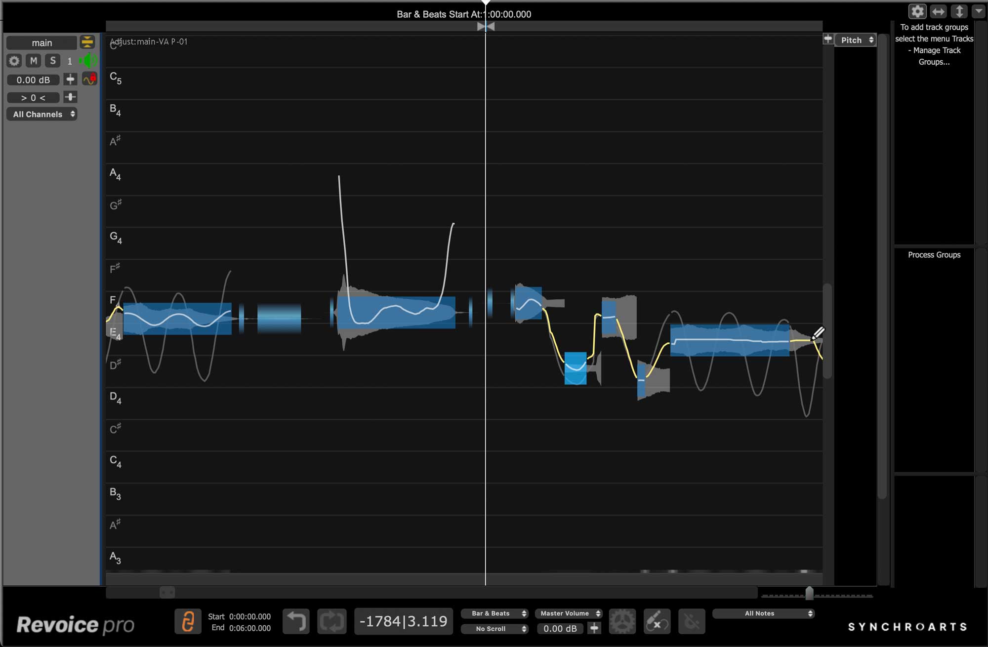Click the G4 pitch label
Screen dimensions: 988x647
click(116, 238)
